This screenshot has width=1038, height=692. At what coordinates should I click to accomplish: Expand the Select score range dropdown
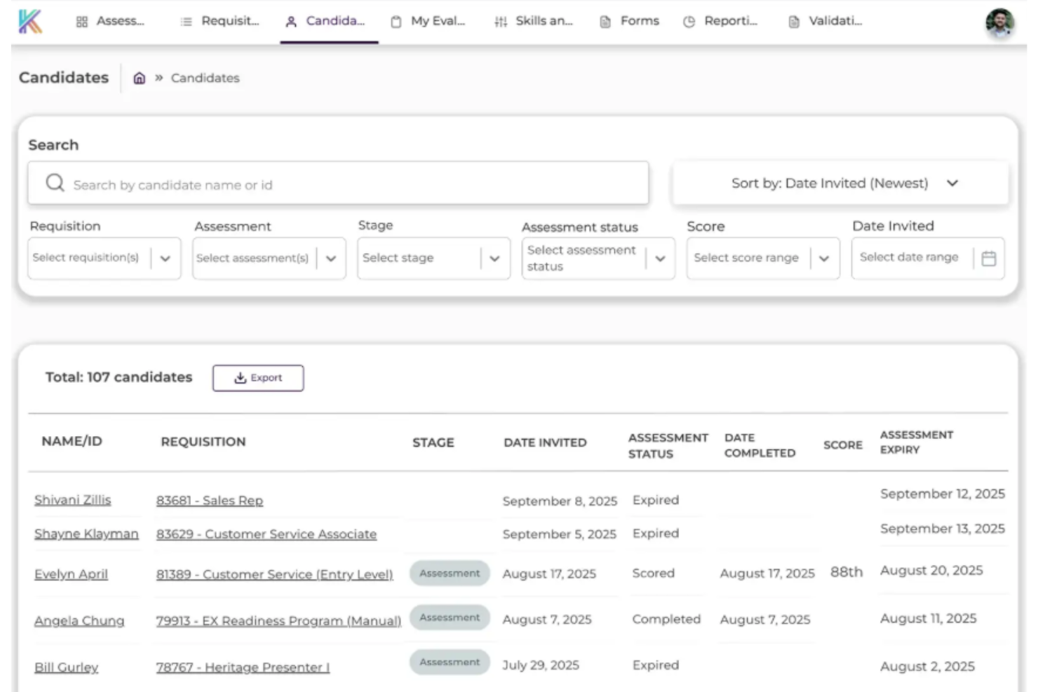[x=824, y=258]
